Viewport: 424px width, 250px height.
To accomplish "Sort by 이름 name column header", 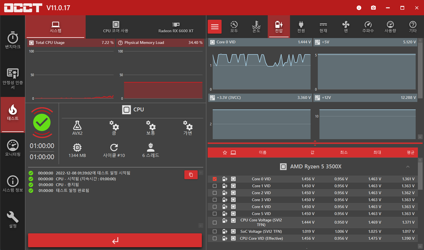I will pyautogui.click(x=263, y=152).
